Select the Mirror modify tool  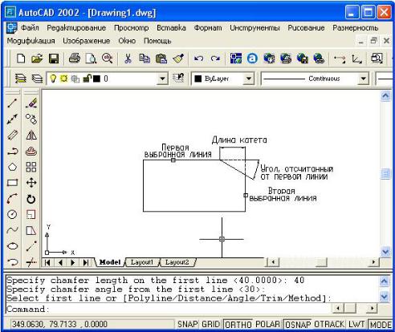pos(31,136)
